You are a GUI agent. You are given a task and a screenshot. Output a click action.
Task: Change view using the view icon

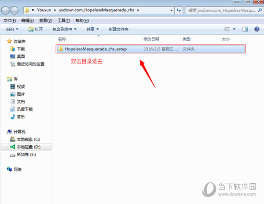pyautogui.click(x=227, y=29)
